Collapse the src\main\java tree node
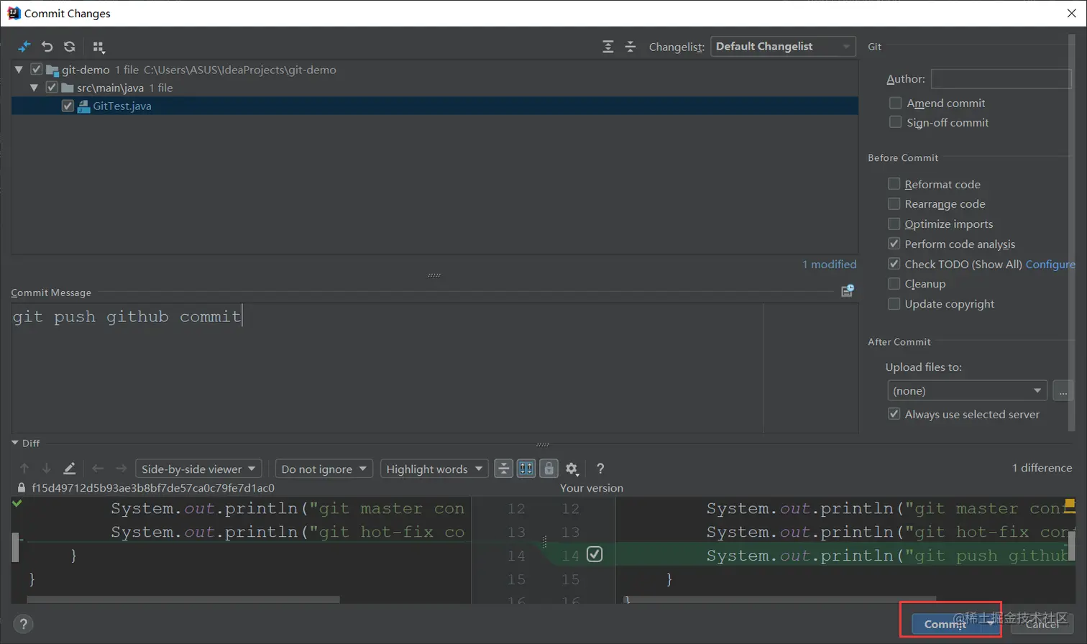The height and width of the screenshot is (644, 1087). pos(34,88)
